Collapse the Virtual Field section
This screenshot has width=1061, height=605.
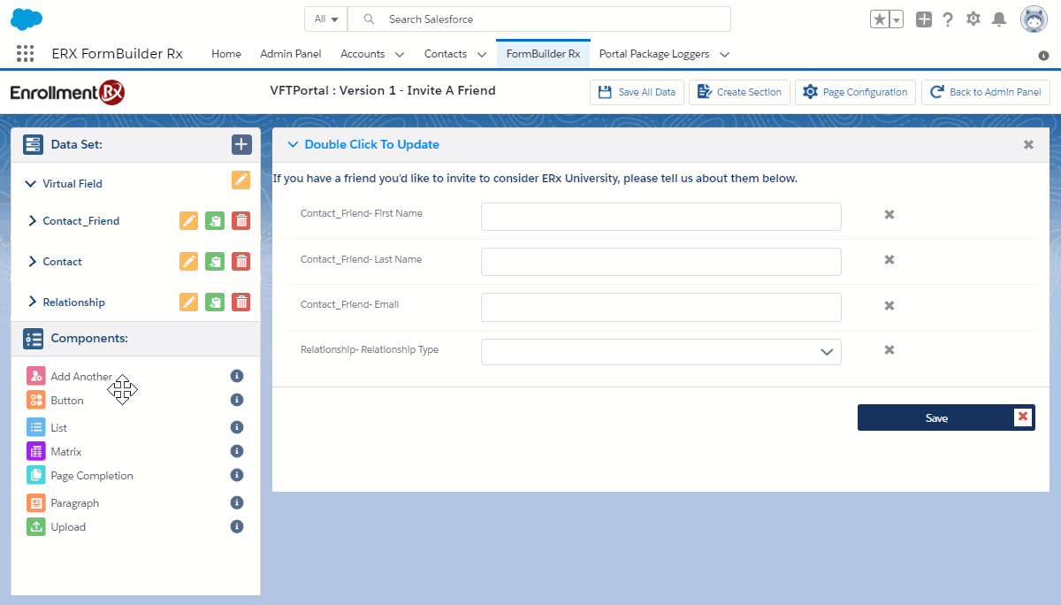31,184
